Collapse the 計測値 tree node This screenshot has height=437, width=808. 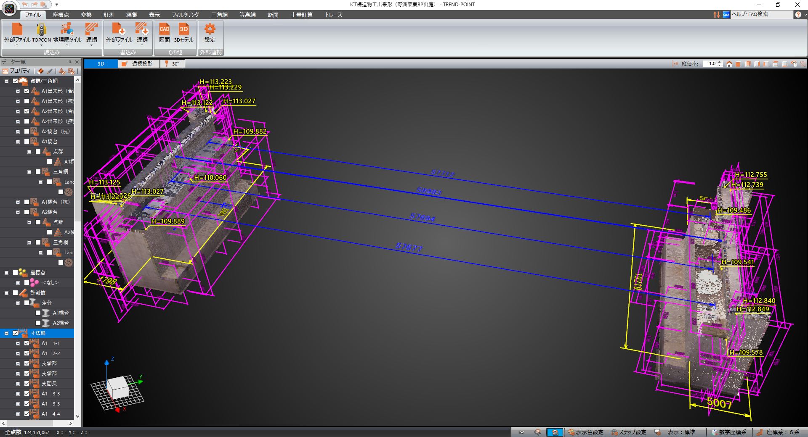[6, 293]
